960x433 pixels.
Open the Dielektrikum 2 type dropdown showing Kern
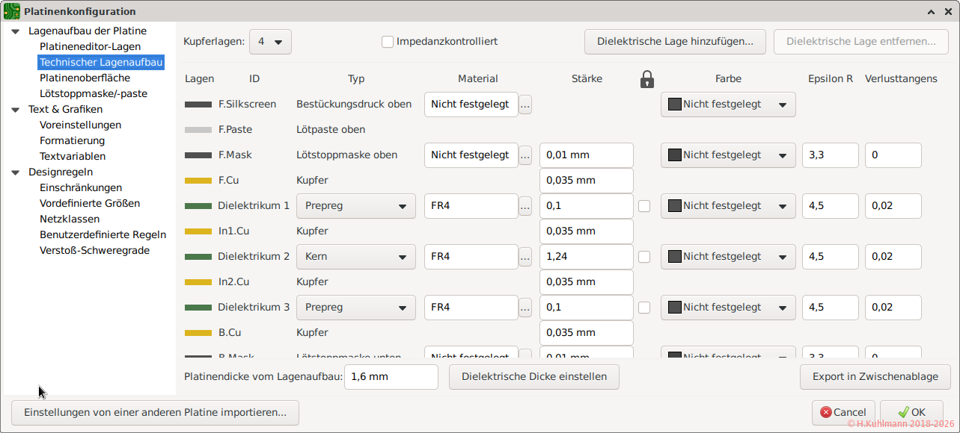(x=355, y=257)
